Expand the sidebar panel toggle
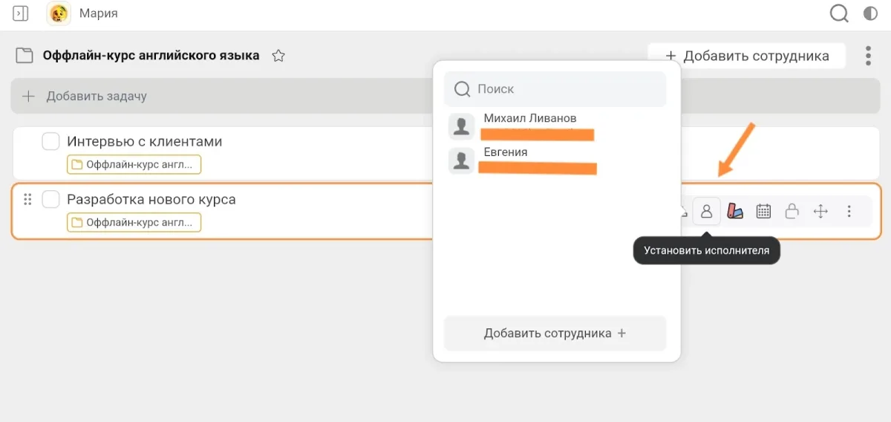Image resolution: width=891 pixels, height=422 pixels. pos(21,13)
